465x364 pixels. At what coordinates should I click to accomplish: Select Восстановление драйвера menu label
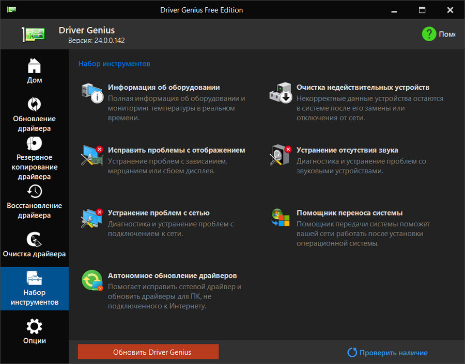(x=35, y=210)
